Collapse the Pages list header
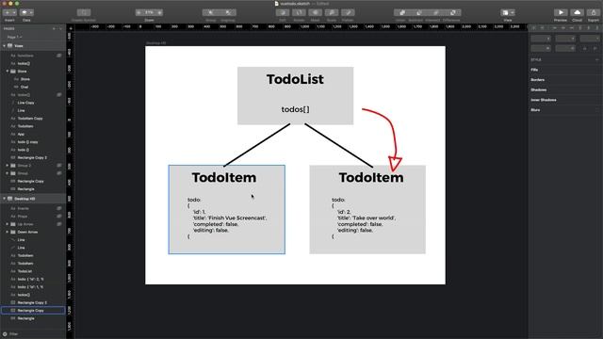 60,28
